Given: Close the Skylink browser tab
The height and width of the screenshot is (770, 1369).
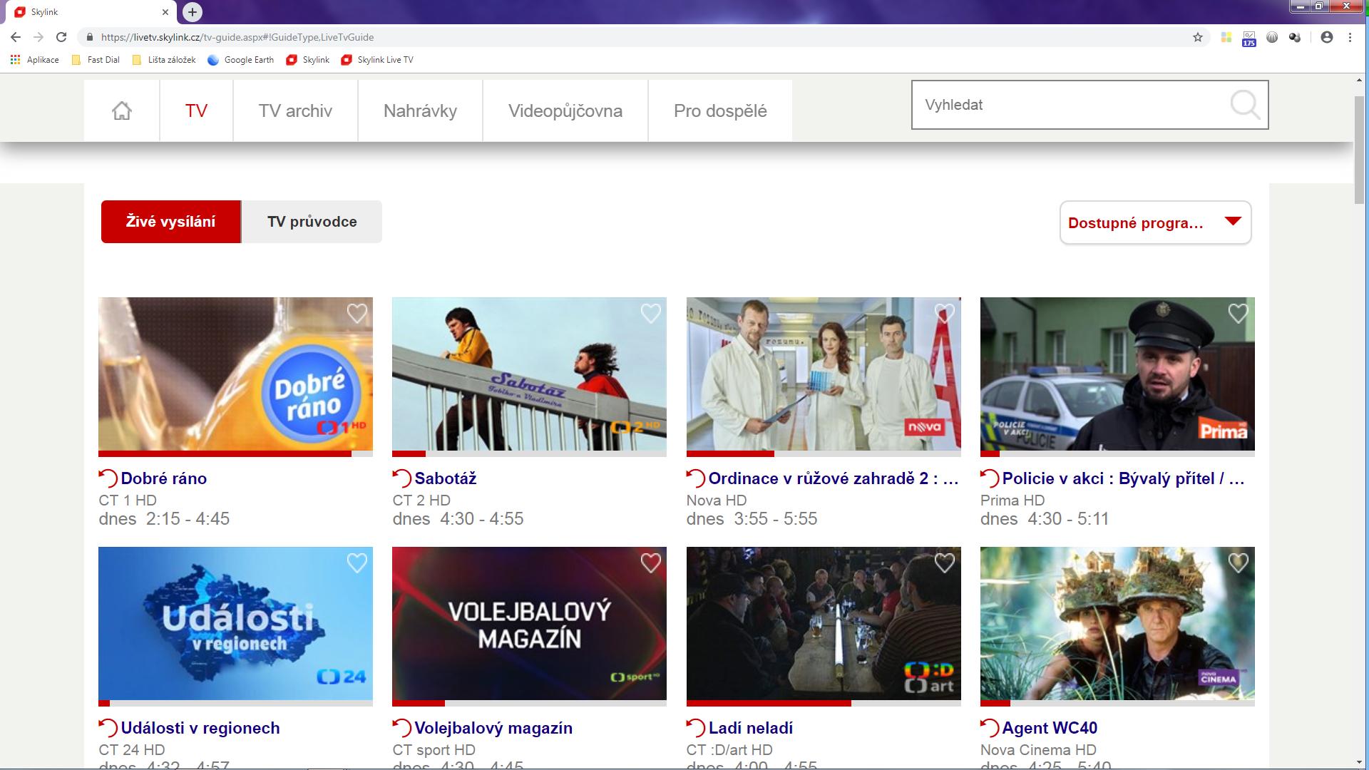Looking at the screenshot, I should [x=165, y=12].
